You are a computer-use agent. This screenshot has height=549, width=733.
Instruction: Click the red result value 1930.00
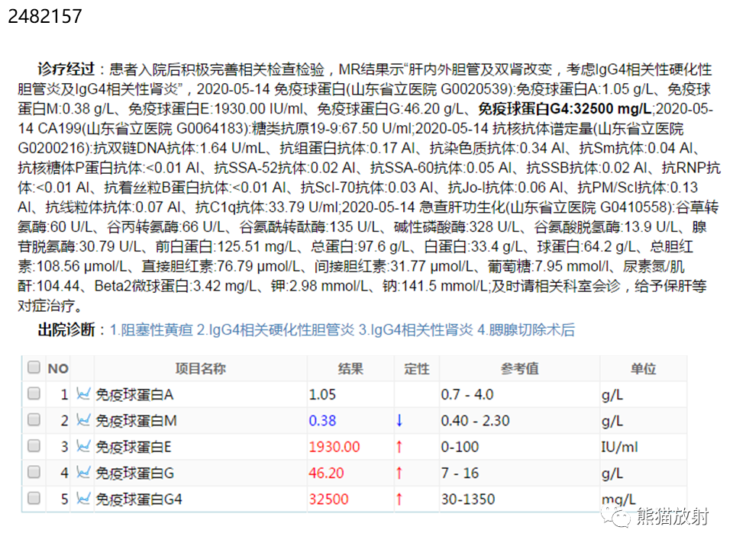click(x=334, y=447)
